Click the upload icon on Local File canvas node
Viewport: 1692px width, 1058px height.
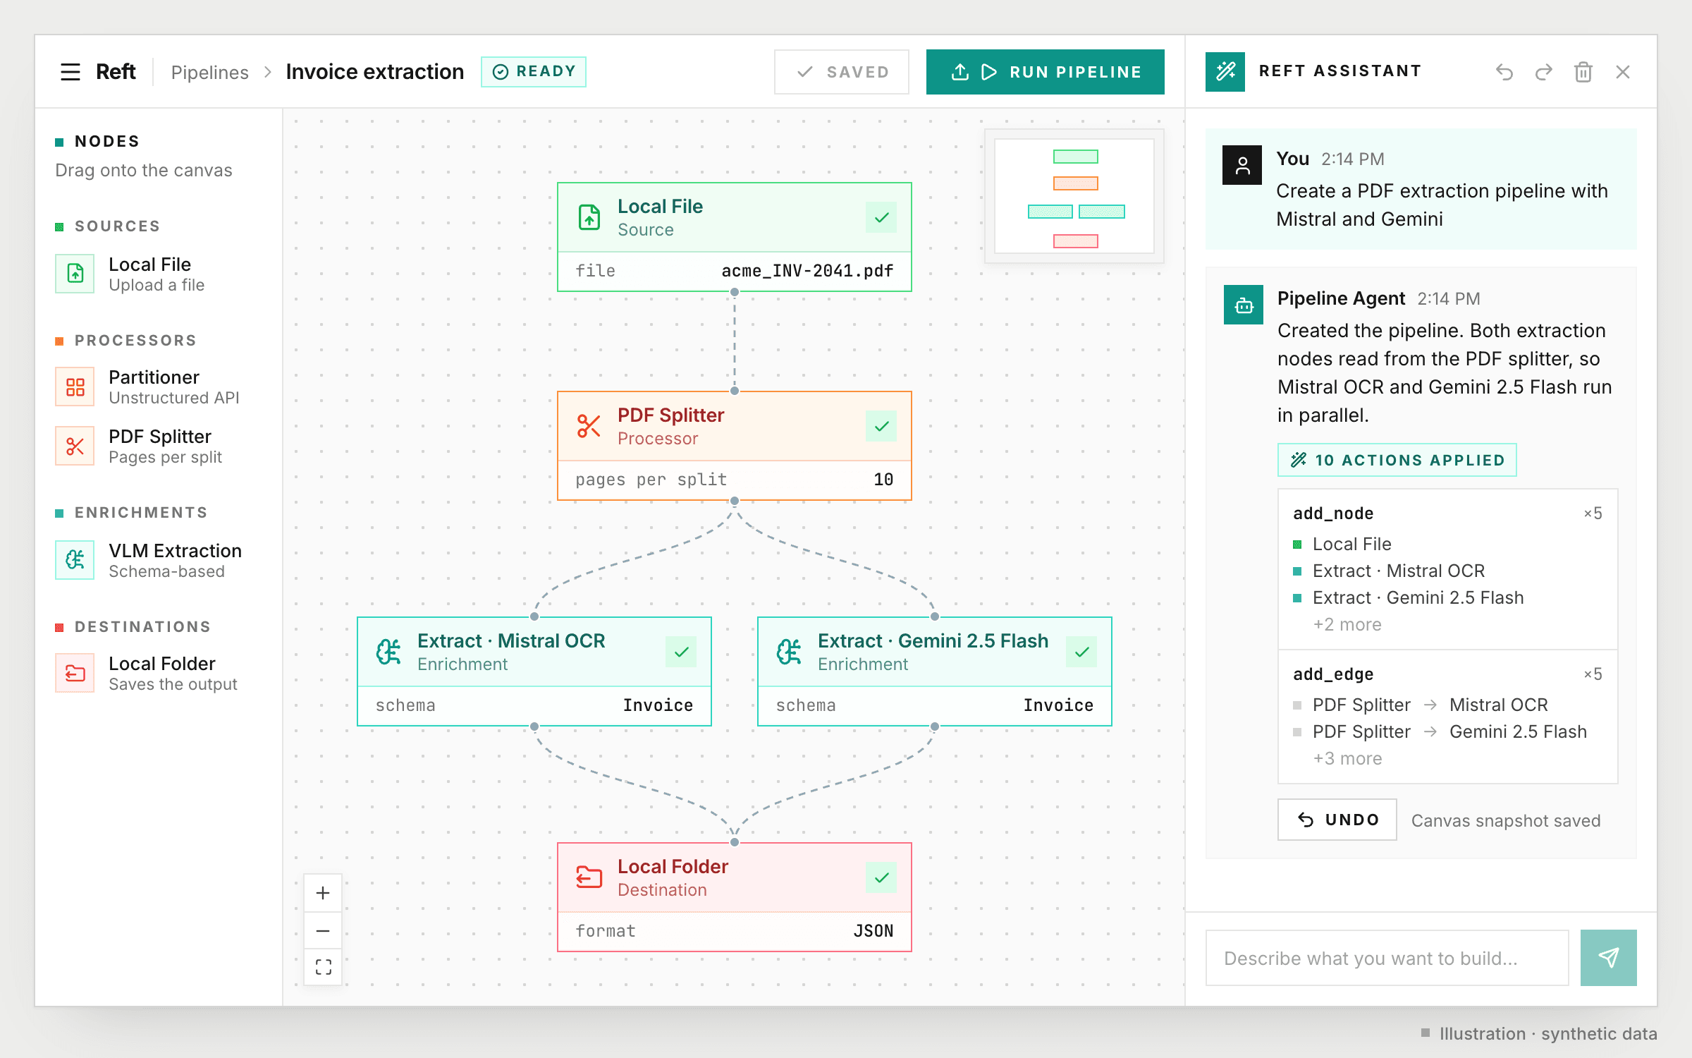589,217
